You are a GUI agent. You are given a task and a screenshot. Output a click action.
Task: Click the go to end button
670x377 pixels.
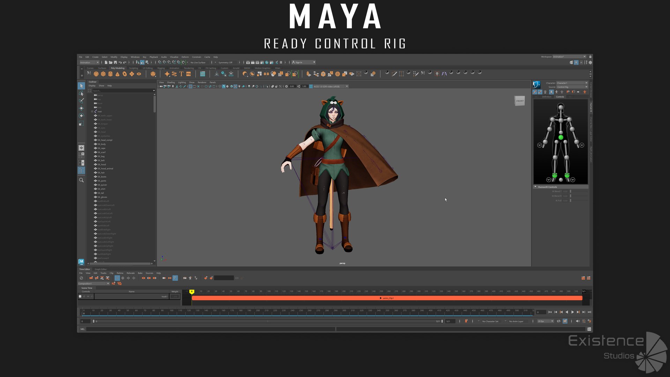click(x=589, y=312)
